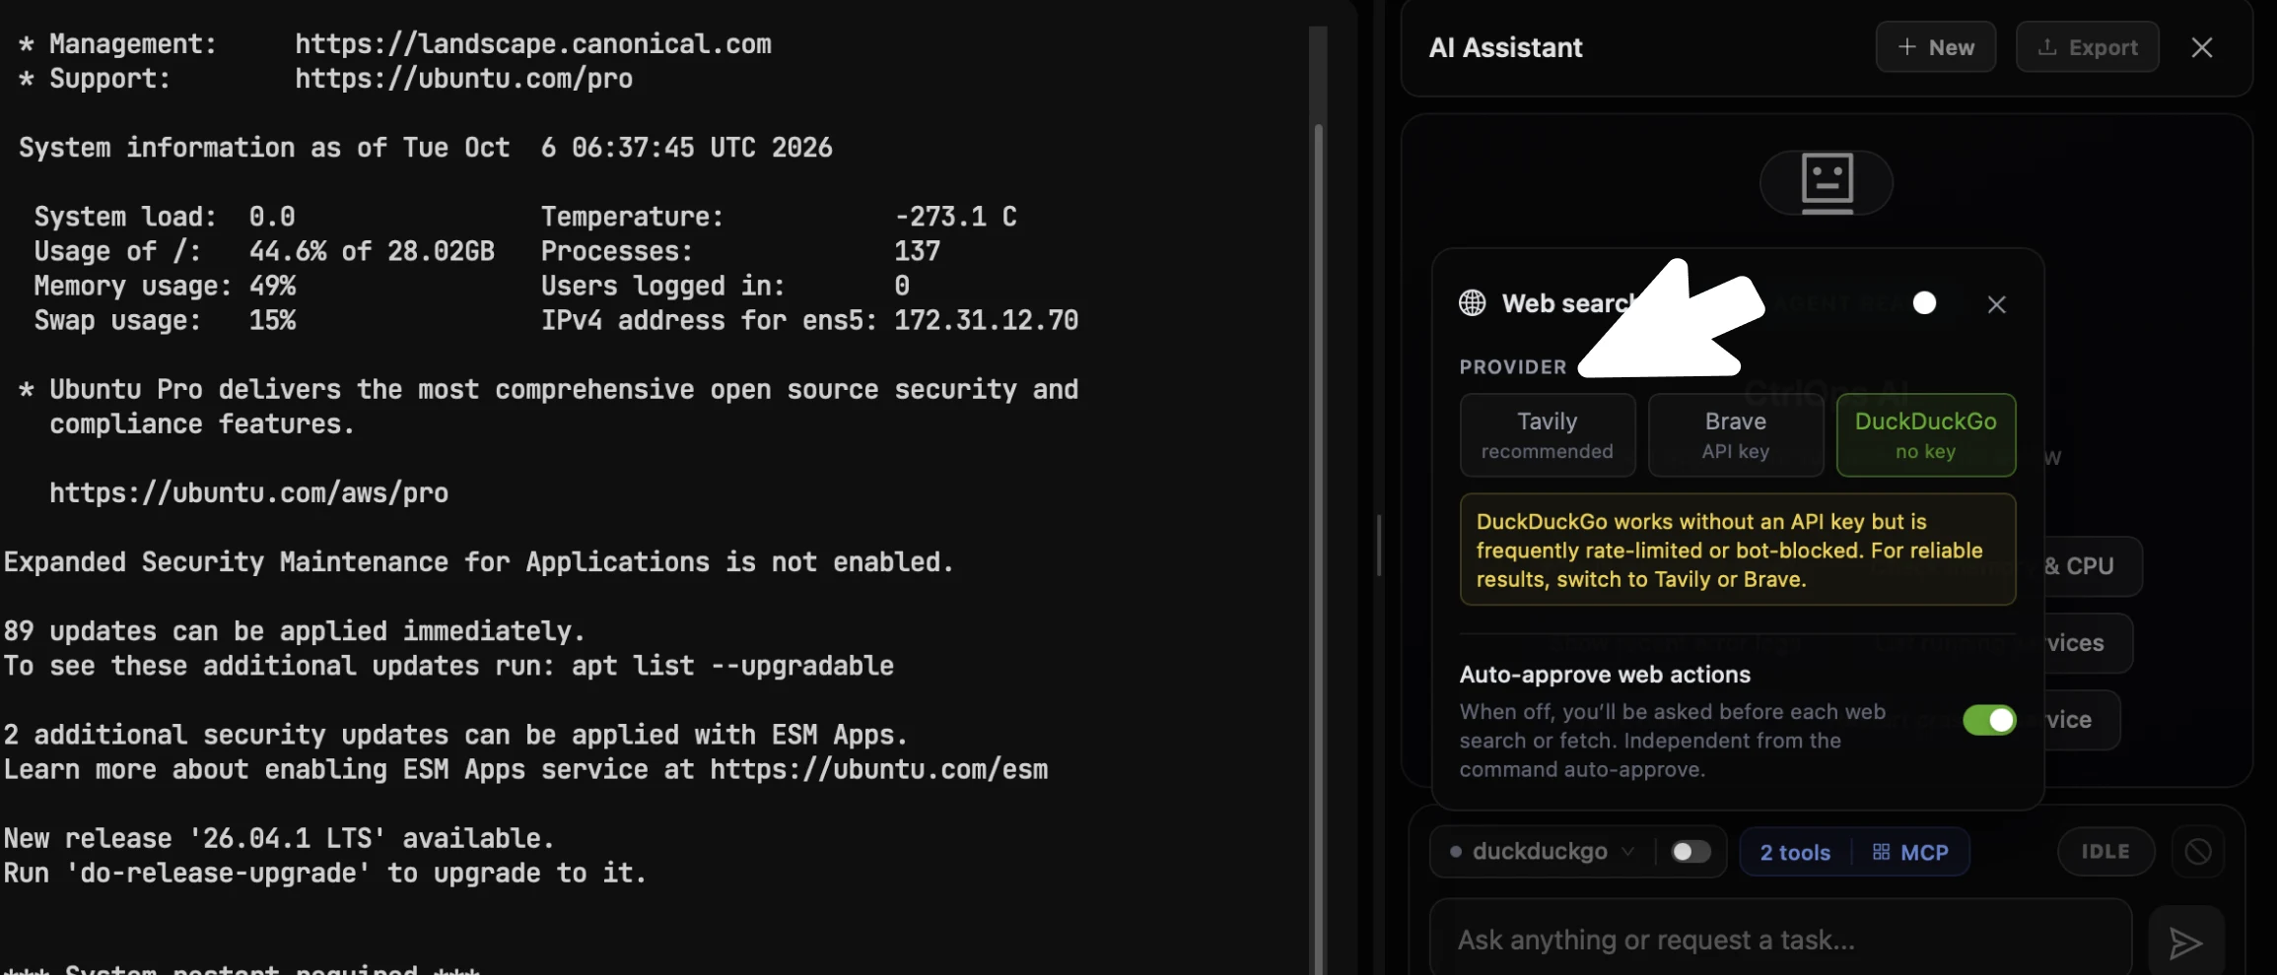The width and height of the screenshot is (2277, 975).
Task: Toggle the switch beside duckduckgo dropdown
Action: coord(1690,852)
